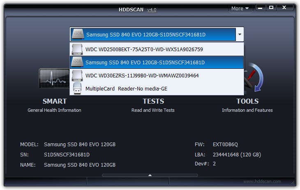Collapse the drive selection dropdown arrow
This screenshot has width=300, height=190.
pyautogui.click(x=240, y=34)
